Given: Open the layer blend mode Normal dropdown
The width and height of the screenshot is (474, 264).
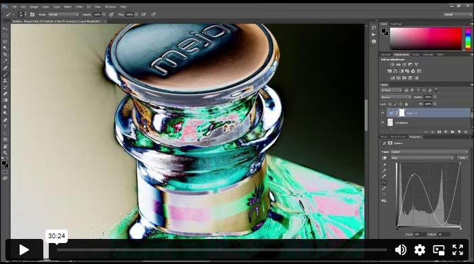Looking at the screenshot, I should [x=395, y=97].
